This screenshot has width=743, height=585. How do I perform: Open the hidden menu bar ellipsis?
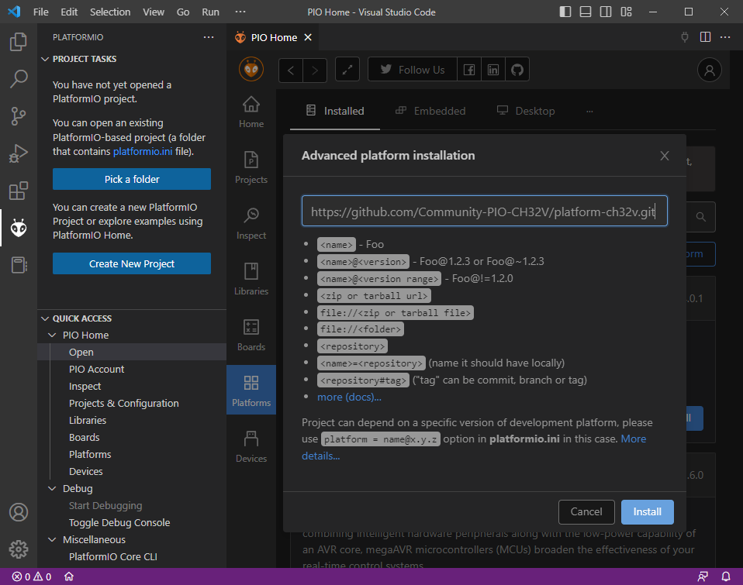click(240, 12)
